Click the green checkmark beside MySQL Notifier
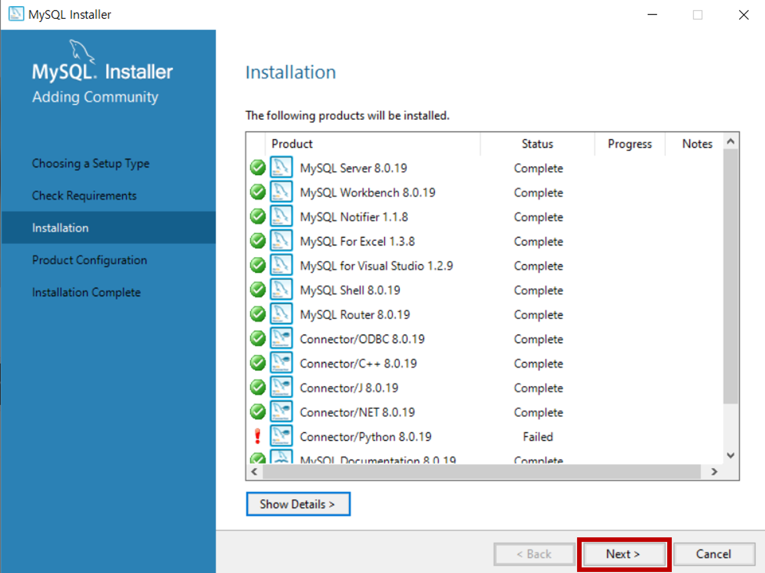This screenshot has width=765, height=573. [258, 216]
